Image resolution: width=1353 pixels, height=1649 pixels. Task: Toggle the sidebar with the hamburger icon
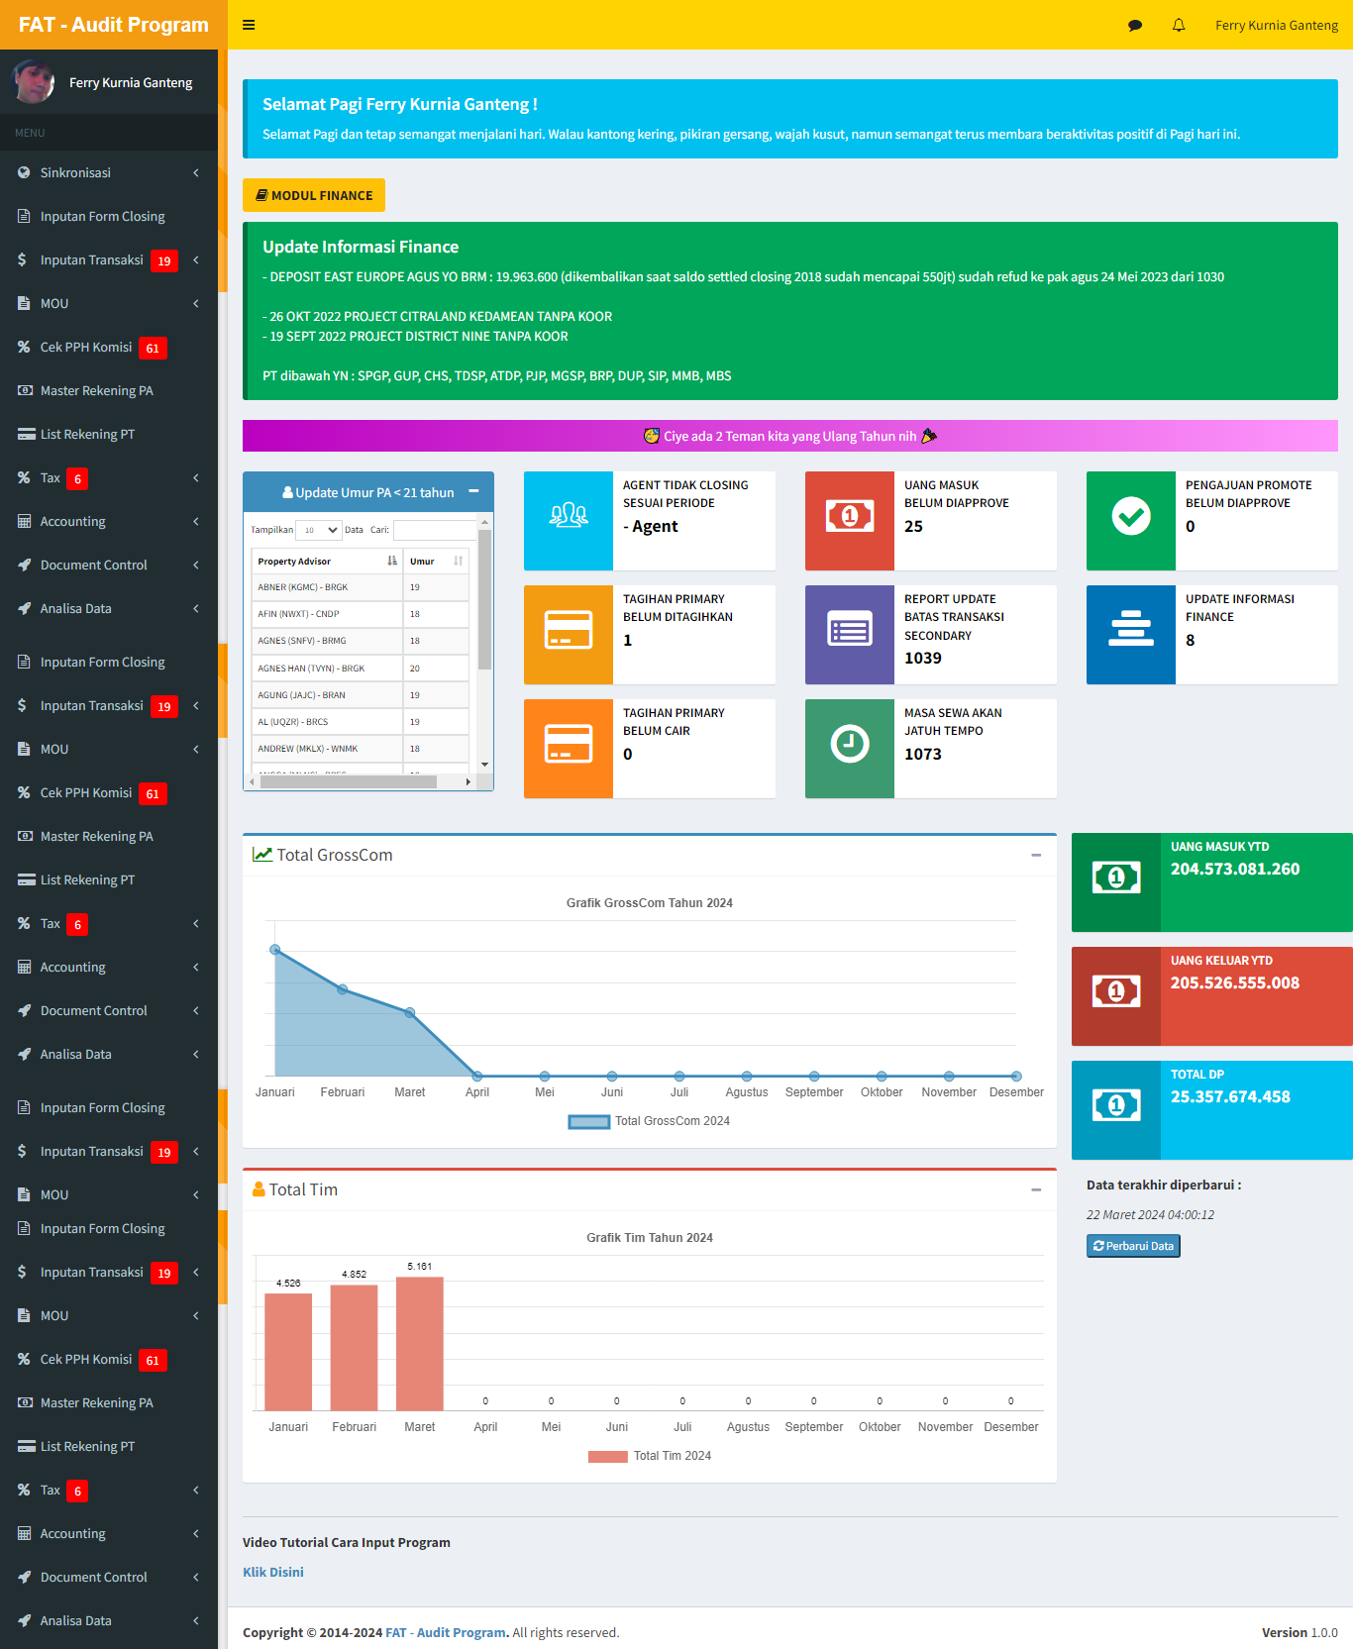pos(249,25)
